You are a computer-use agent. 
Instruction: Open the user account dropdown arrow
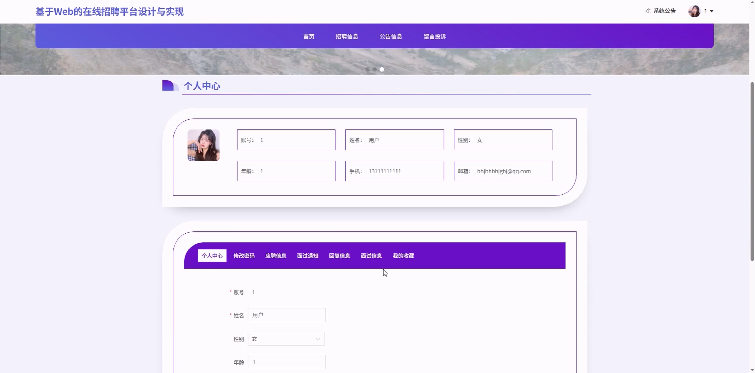pyautogui.click(x=711, y=11)
